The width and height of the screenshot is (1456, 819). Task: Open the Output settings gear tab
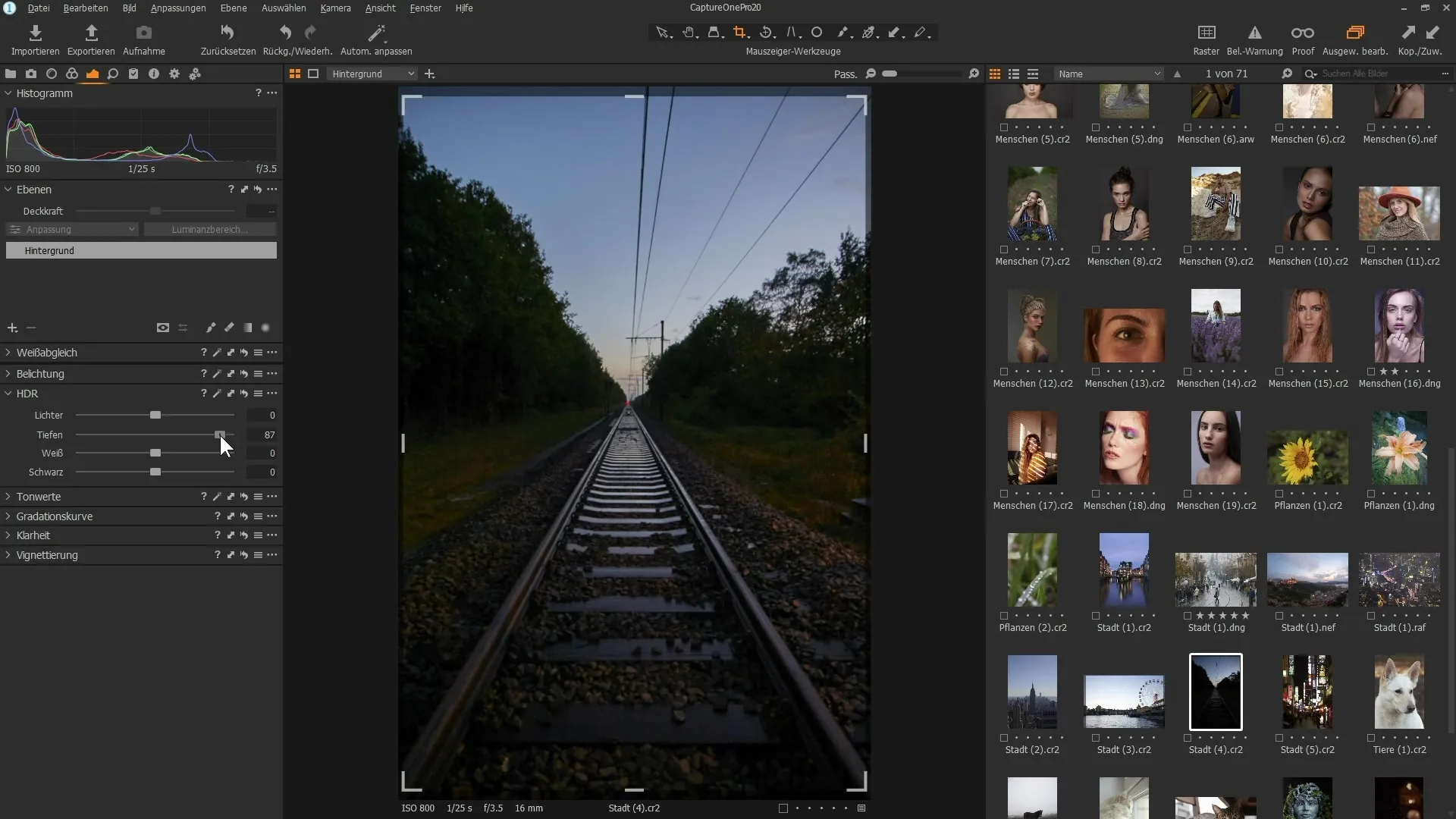pyautogui.click(x=174, y=74)
